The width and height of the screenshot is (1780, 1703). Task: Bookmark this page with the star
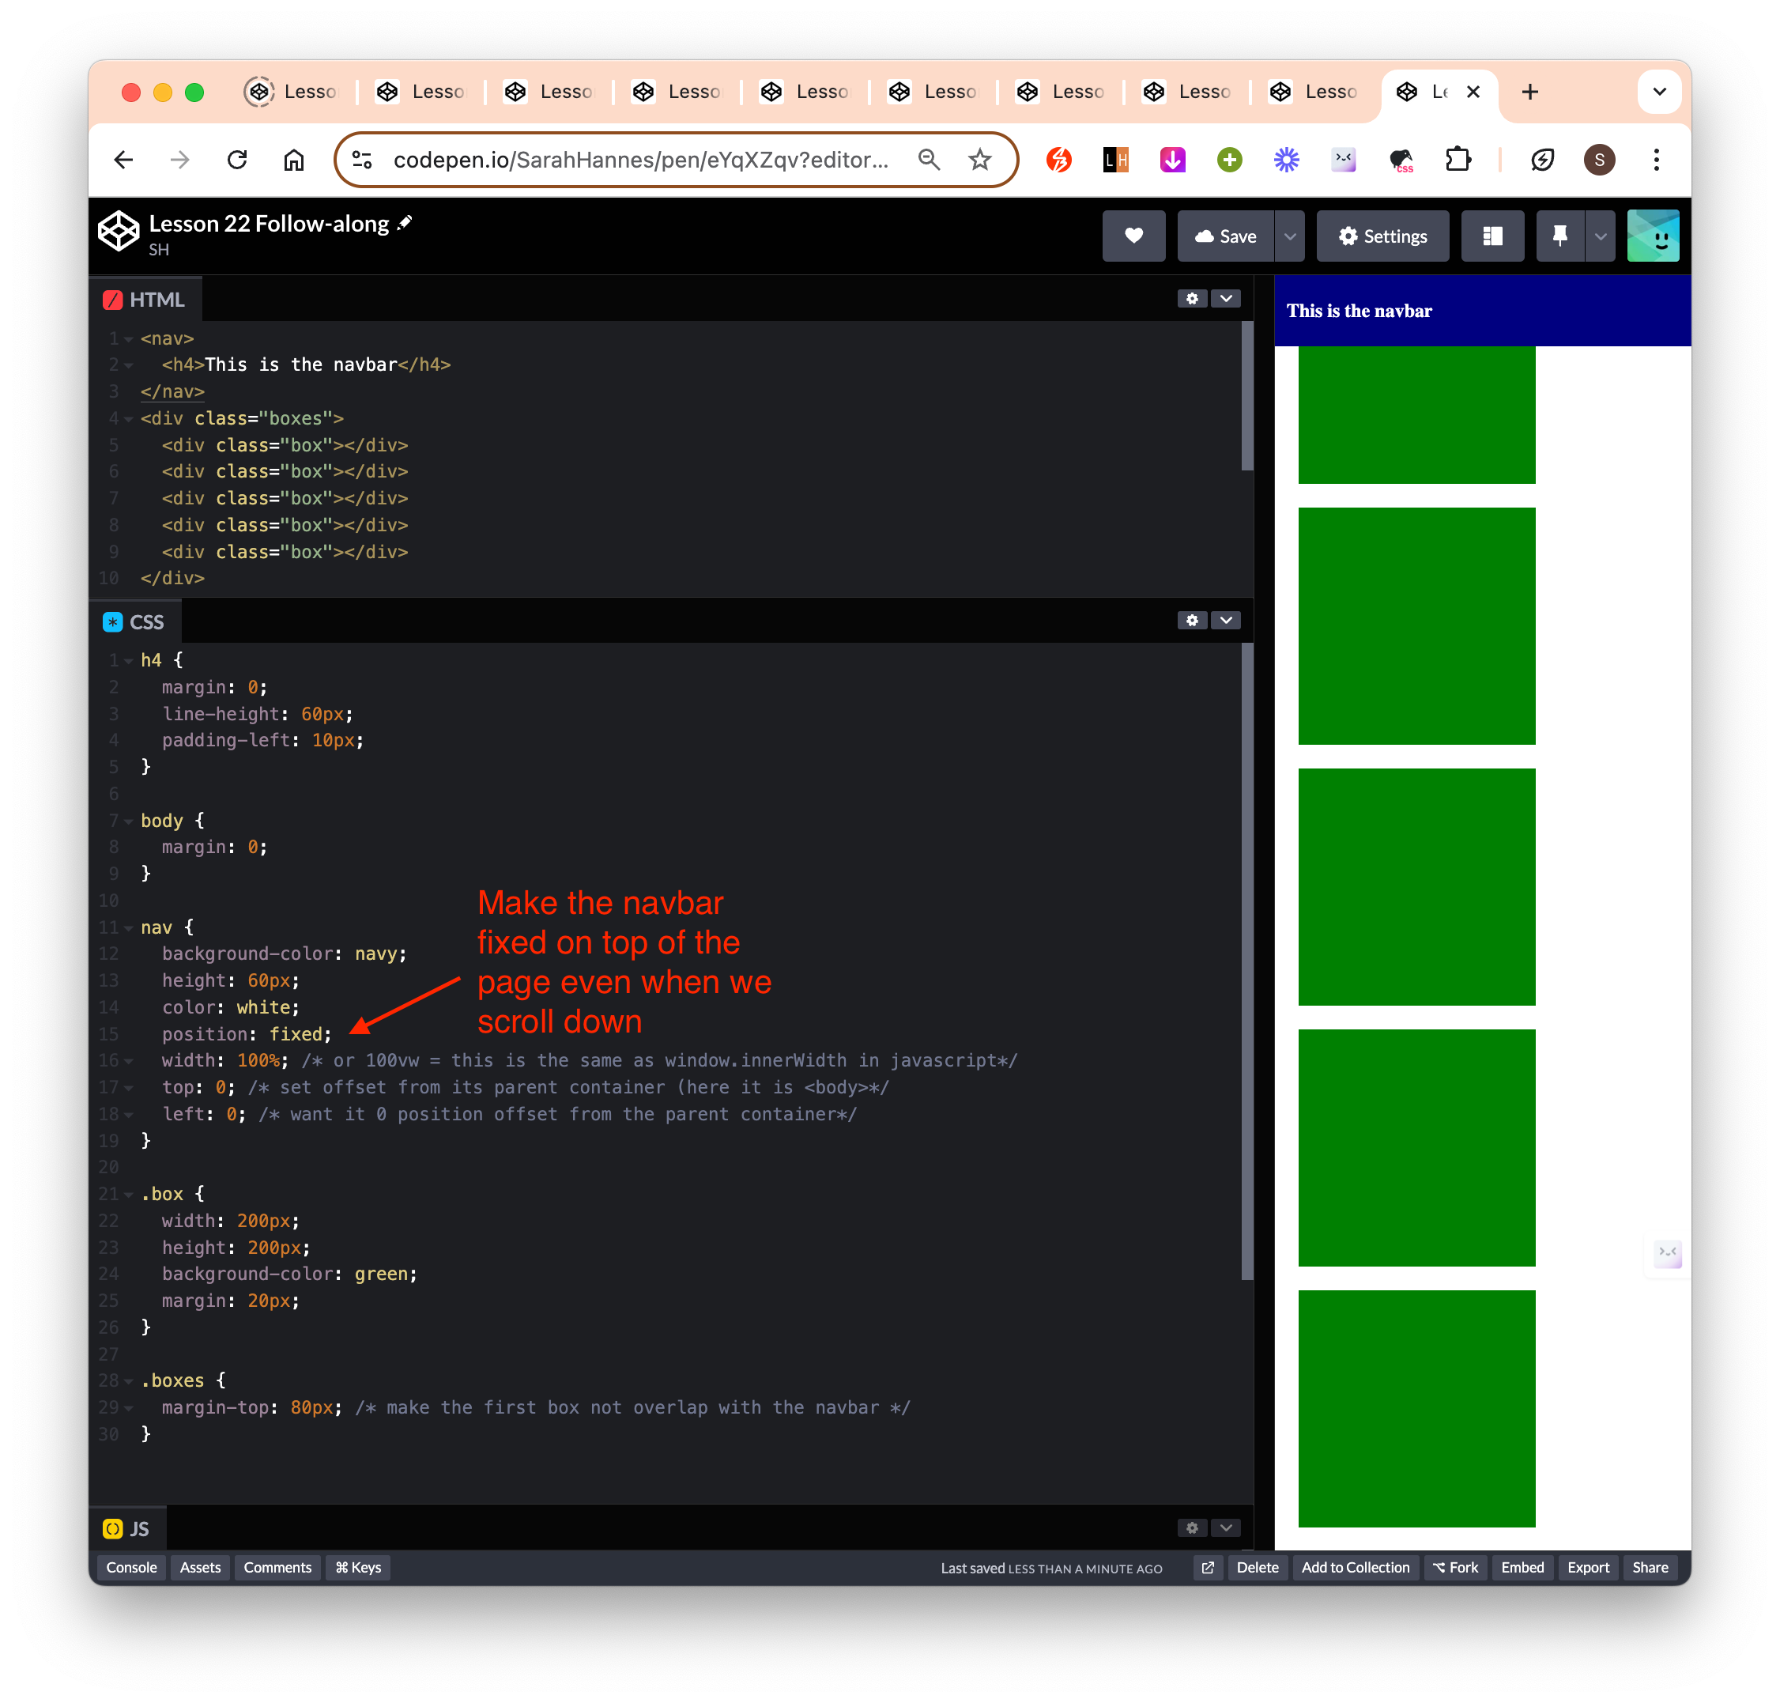click(979, 160)
